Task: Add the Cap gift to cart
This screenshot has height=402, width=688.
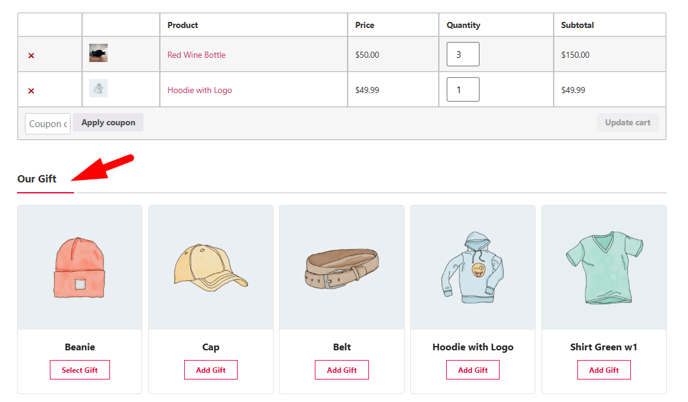Action: tap(210, 369)
